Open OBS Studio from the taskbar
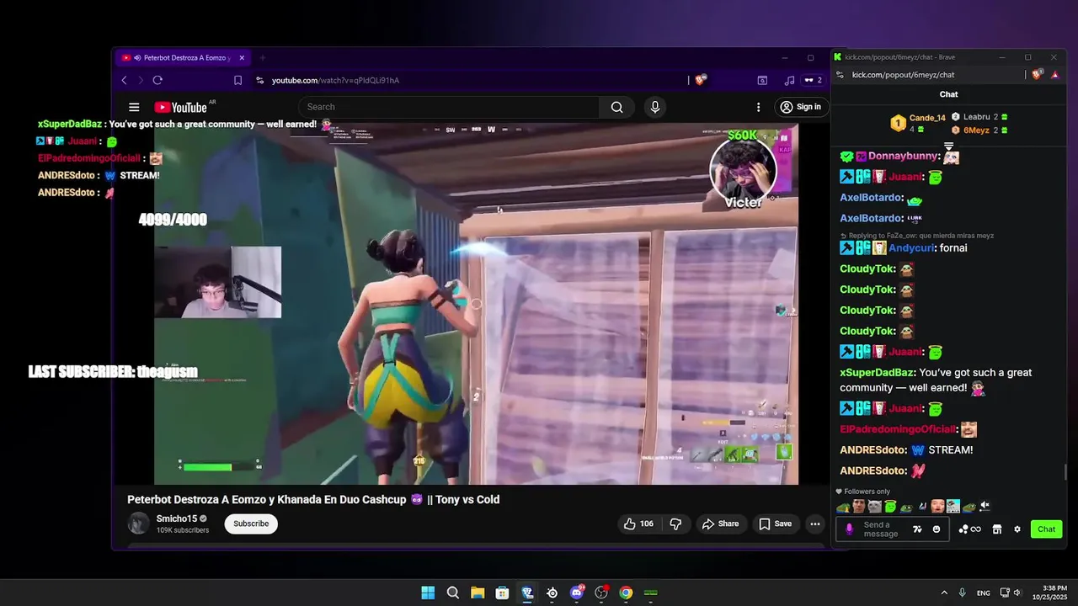Screen dimensions: 1078x606 coord(601,593)
